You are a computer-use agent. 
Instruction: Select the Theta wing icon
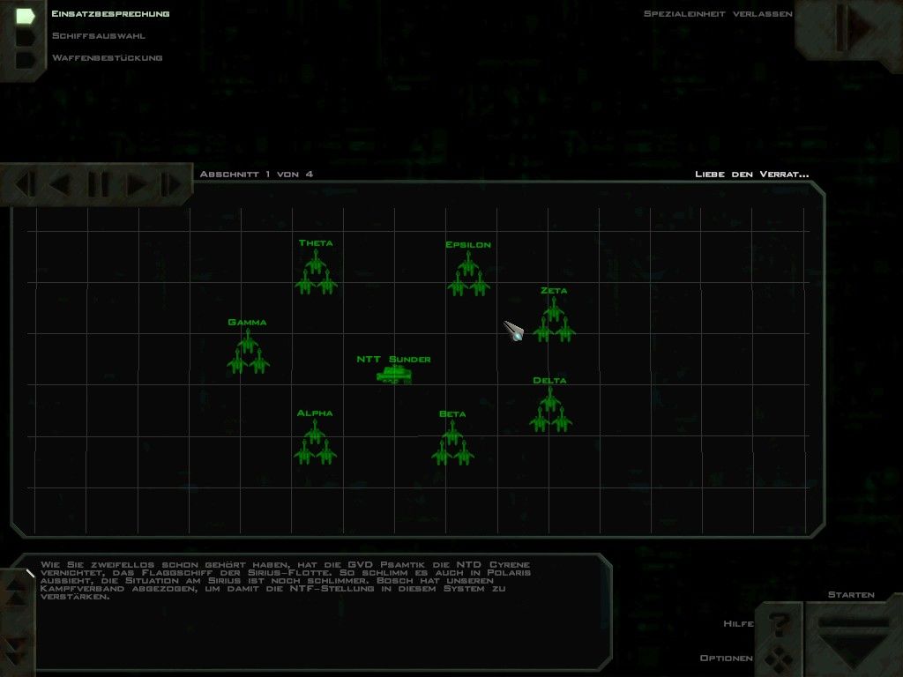[x=316, y=273]
